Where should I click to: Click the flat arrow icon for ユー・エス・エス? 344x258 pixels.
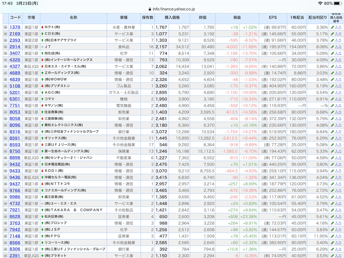pyautogui.click(x=42, y=203)
